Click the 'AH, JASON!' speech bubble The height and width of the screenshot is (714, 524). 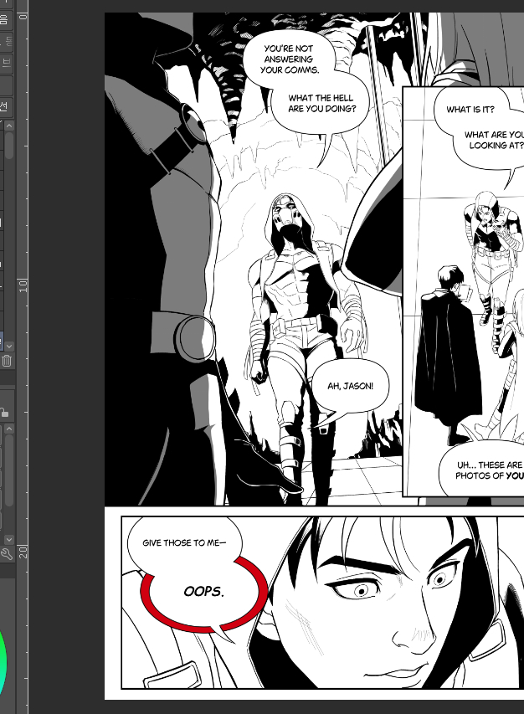349,386
